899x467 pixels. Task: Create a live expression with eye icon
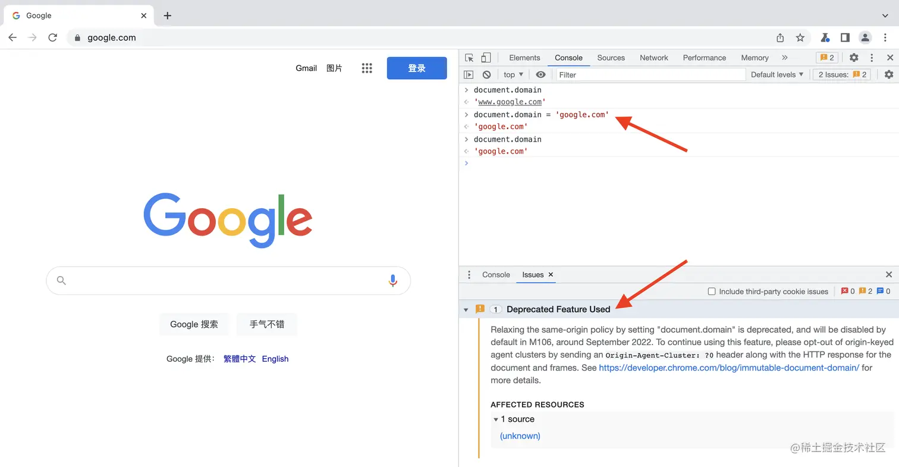point(540,74)
